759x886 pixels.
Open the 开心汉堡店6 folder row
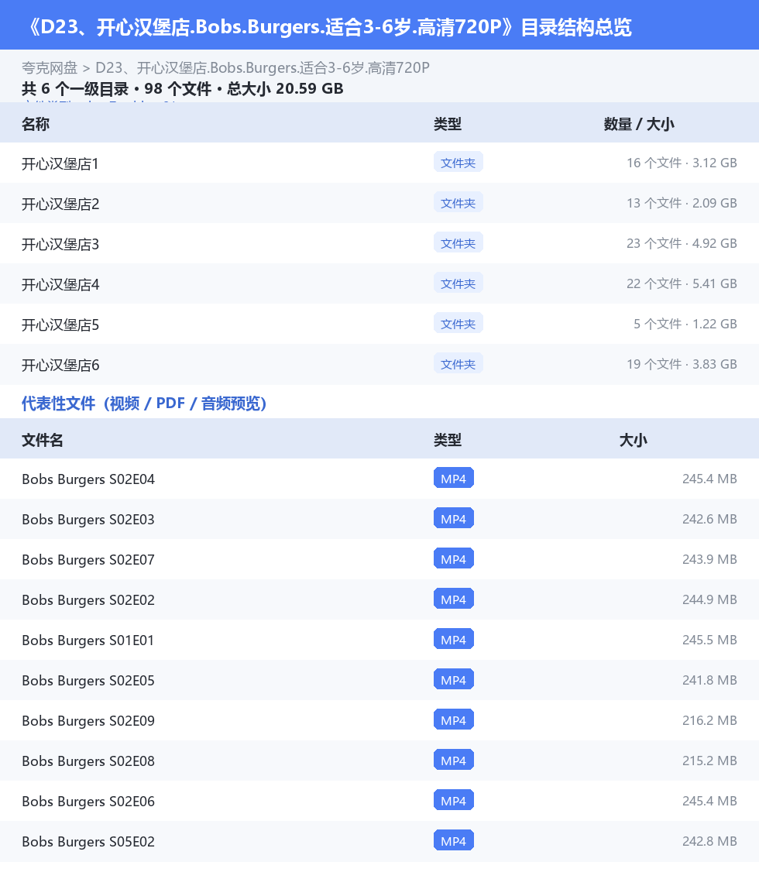pos(379,365)
